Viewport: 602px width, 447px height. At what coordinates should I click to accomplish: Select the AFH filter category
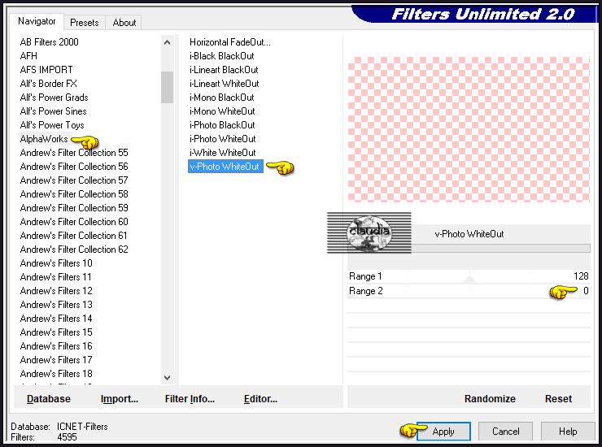28,56
